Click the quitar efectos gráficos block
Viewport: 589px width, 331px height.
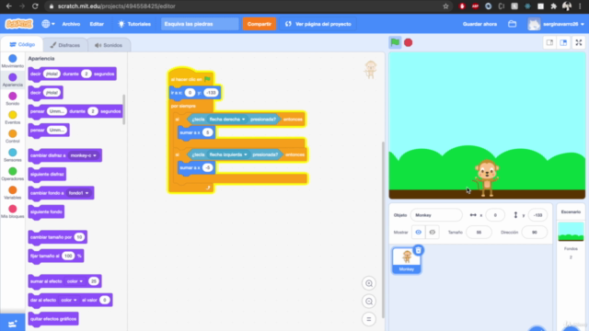pos(53,319)
